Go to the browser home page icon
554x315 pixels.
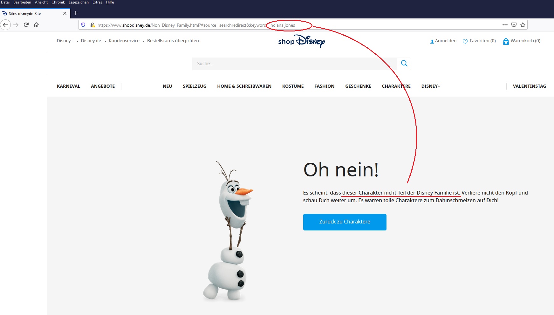[36, 25]
